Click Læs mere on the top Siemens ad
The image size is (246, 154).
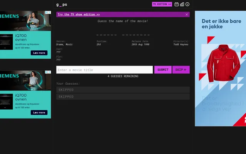point(39,53)
